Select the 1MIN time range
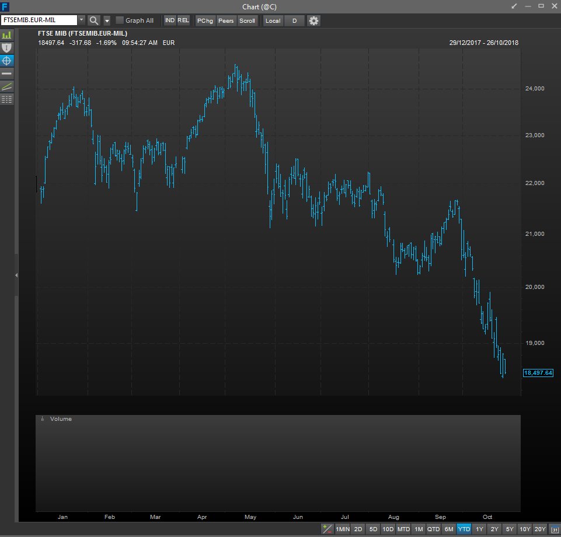This screenshot has height=537, width=561. pyautogui.click(x=343, y=529)
